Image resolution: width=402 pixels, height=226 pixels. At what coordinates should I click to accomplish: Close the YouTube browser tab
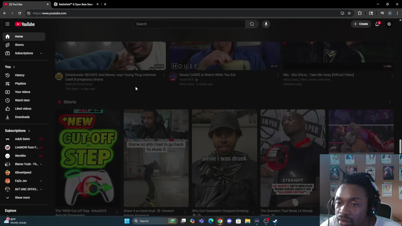(x=48, y=4)
